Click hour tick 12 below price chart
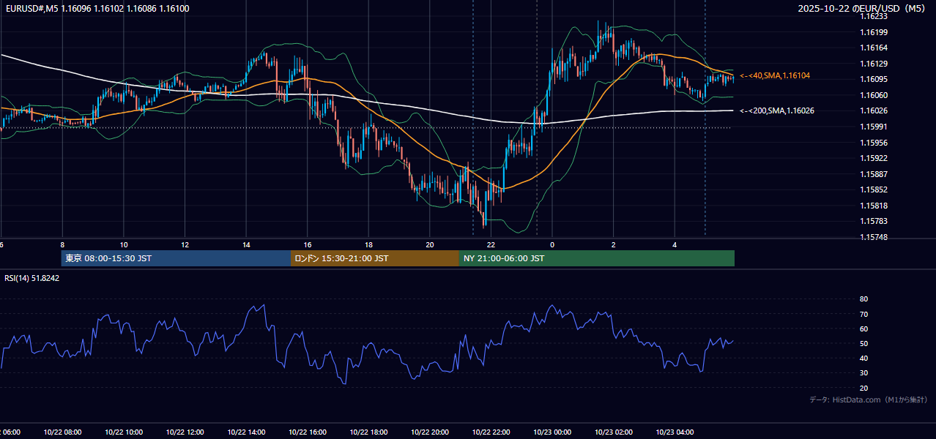This screenshot has height=439, width=936. [x=185, y=245]
